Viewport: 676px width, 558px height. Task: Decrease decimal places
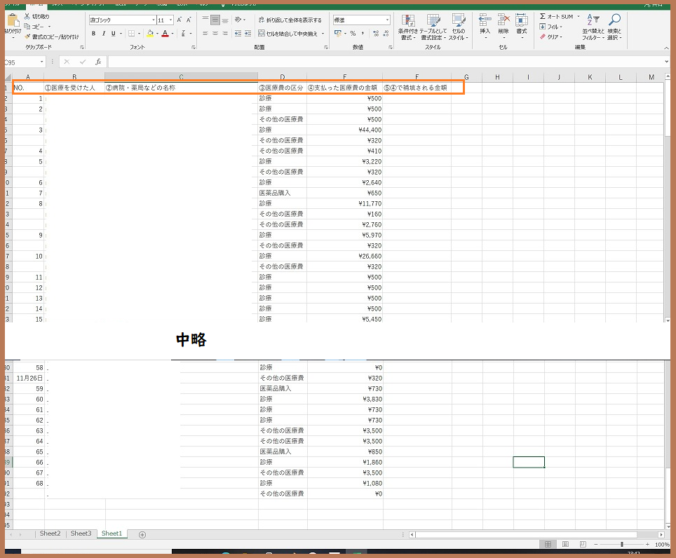coord(386,33)
